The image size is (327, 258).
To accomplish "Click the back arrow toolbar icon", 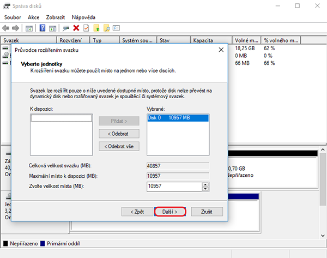I will coord(7,28).
